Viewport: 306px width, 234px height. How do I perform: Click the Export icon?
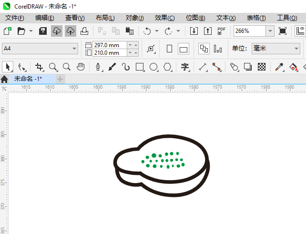click(208, 31)
